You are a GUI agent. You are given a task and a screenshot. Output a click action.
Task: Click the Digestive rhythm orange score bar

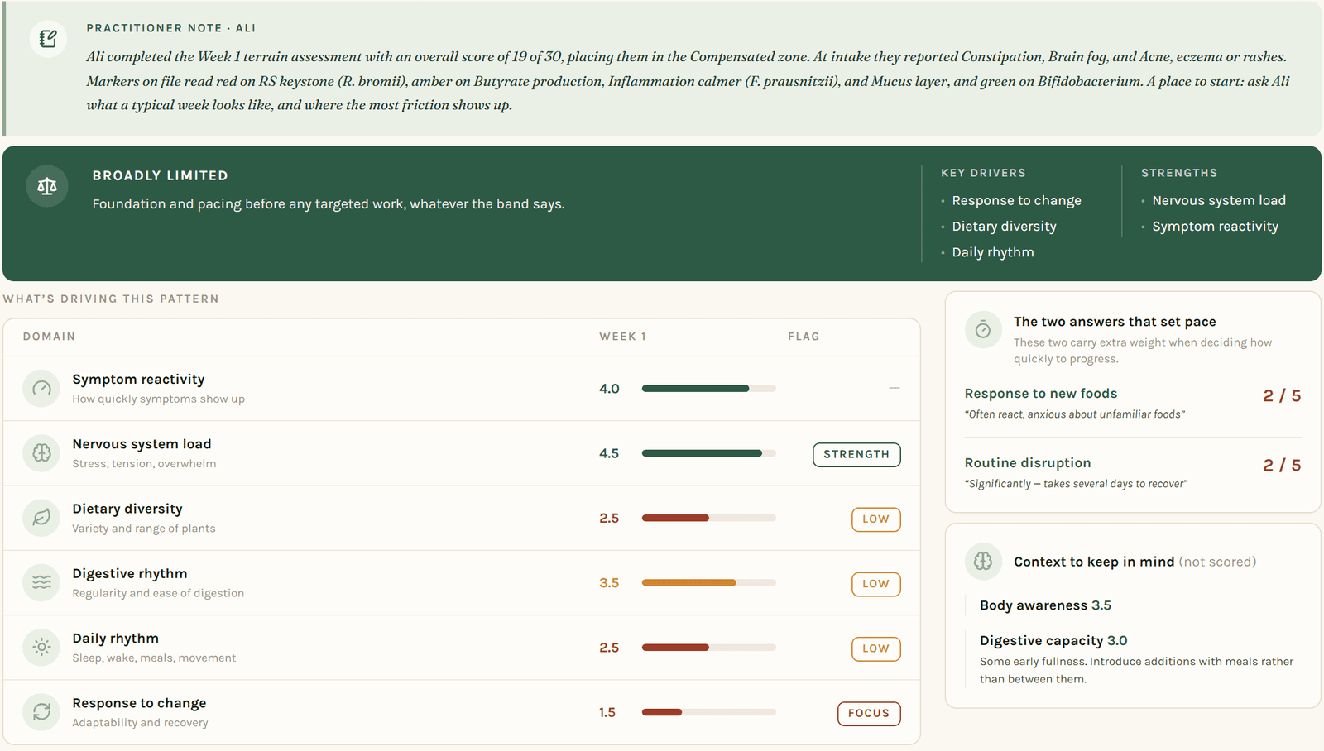(709, 583)
